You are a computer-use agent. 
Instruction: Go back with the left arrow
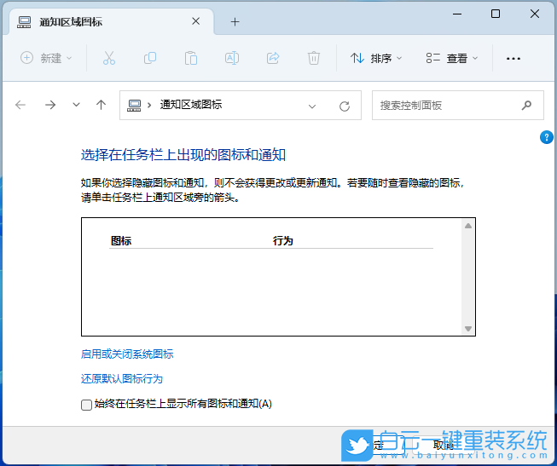coord(20,105)
